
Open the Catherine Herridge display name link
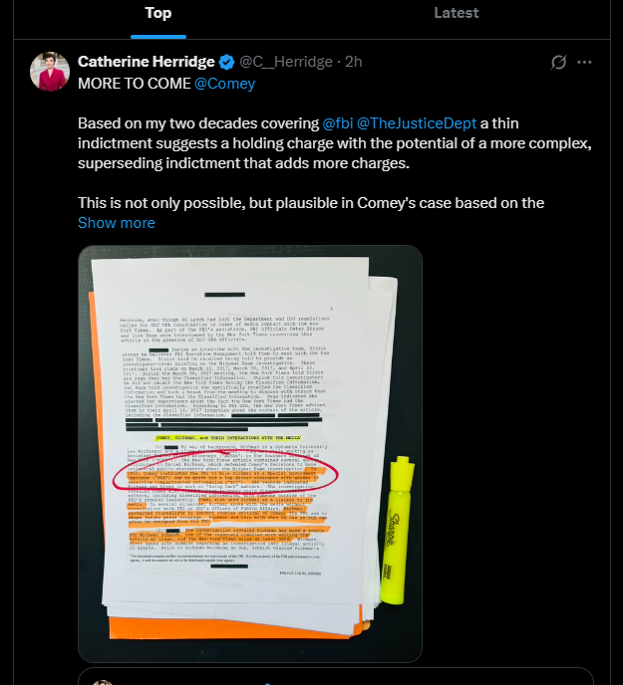pyautogui.click(x=147, y=62)
